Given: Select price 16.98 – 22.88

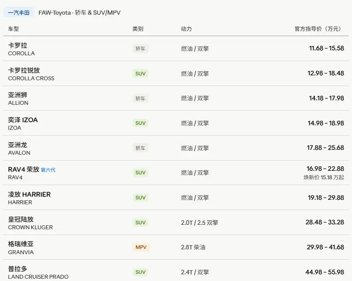Looking at the screenshot, I should (325, 169).
